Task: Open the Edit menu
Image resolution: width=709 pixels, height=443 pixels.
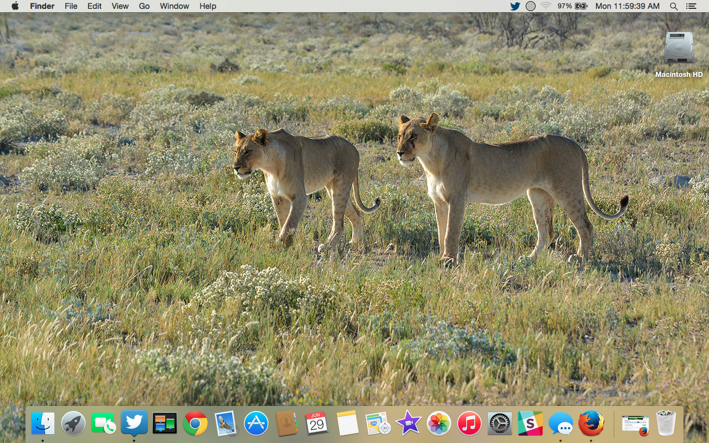Action: click(x=95, y=6)
